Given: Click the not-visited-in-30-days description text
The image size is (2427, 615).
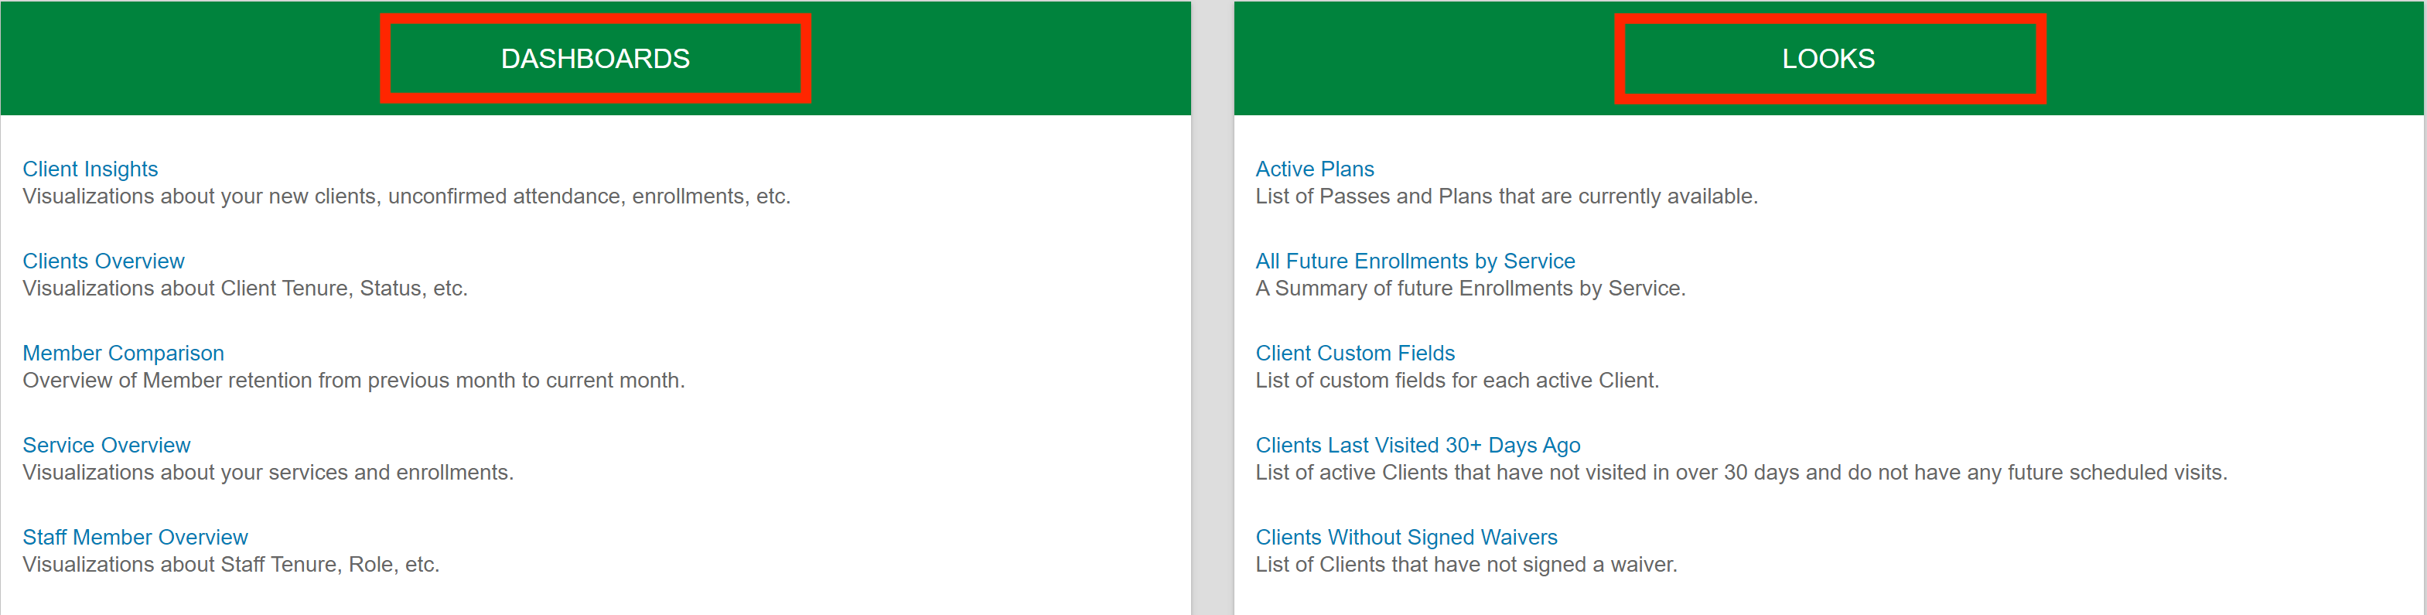Looking at the screenshot, I should click(1741, 472).
